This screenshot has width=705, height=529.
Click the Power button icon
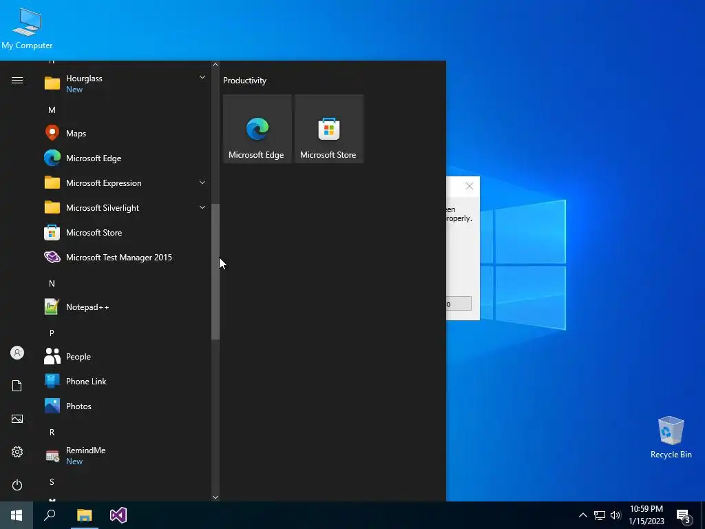pos(17,485)
